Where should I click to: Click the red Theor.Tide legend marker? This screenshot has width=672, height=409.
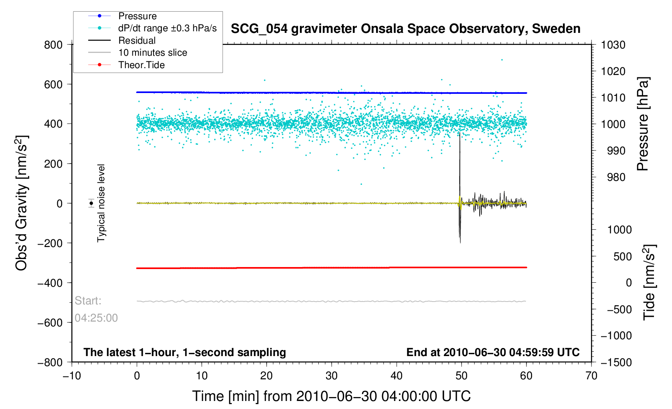pos(99,65)
